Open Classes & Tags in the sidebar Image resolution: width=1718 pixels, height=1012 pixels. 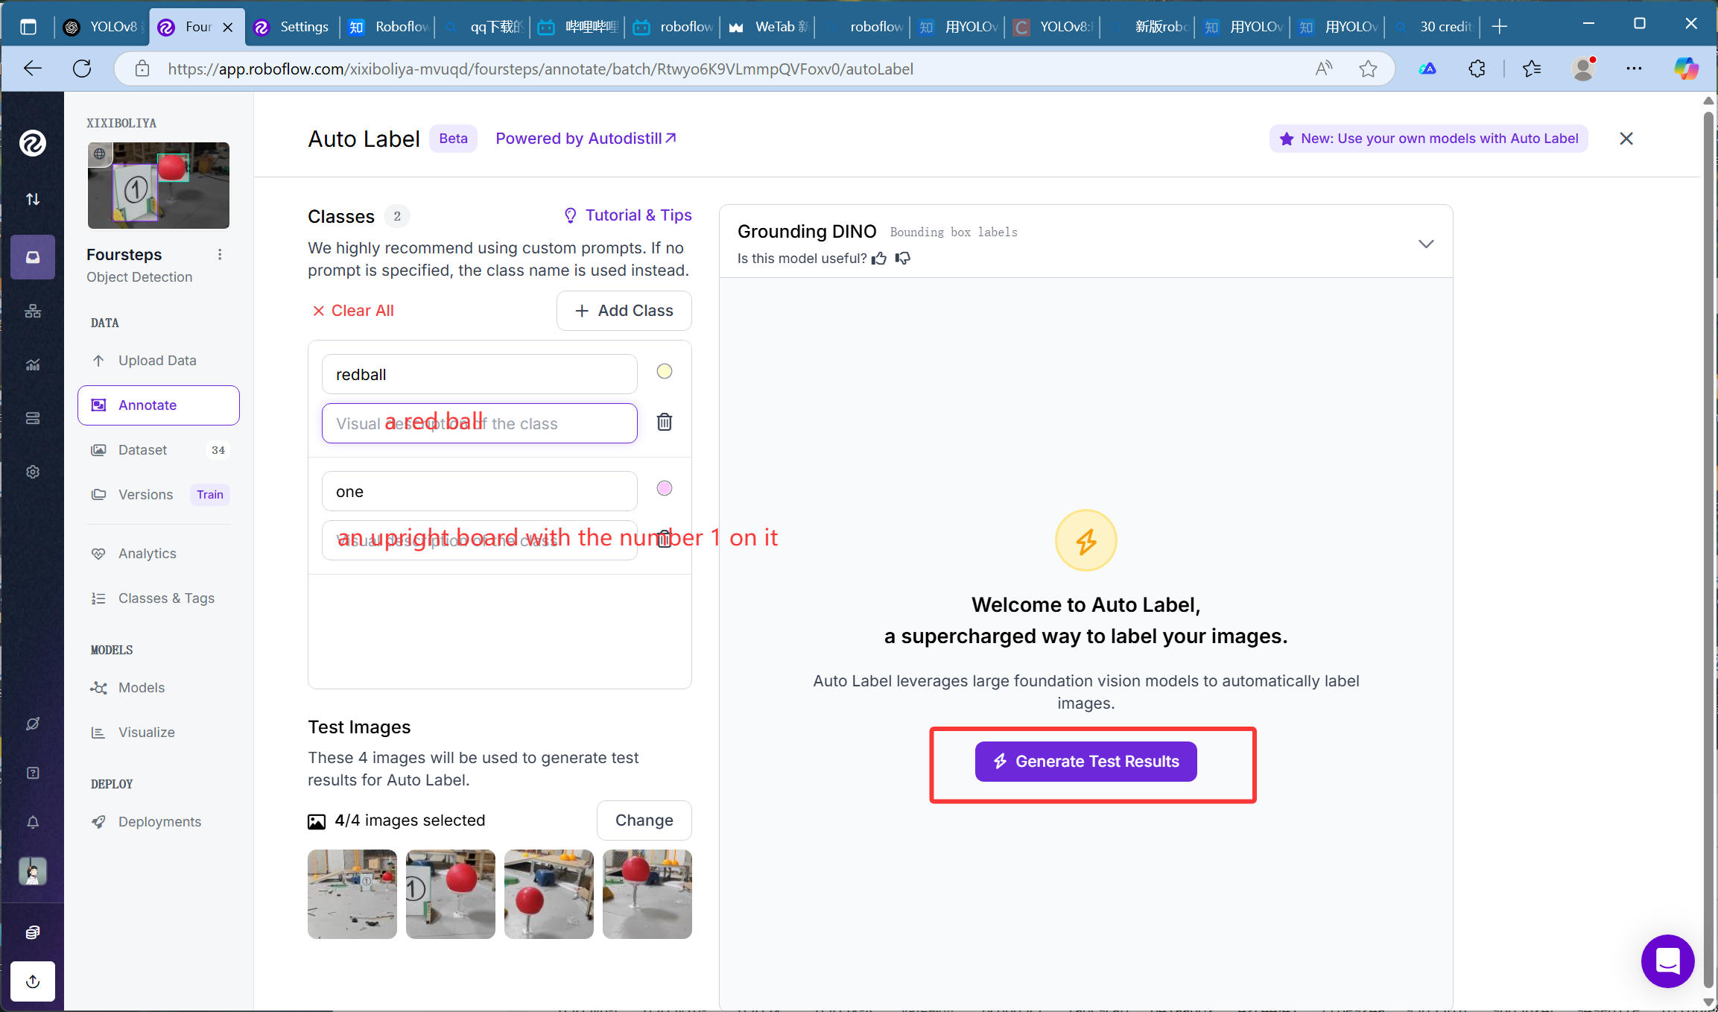[166, 598]
